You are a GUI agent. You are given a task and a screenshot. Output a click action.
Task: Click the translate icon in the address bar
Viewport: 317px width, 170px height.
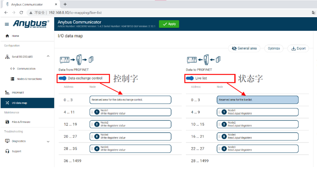point(313,13)
